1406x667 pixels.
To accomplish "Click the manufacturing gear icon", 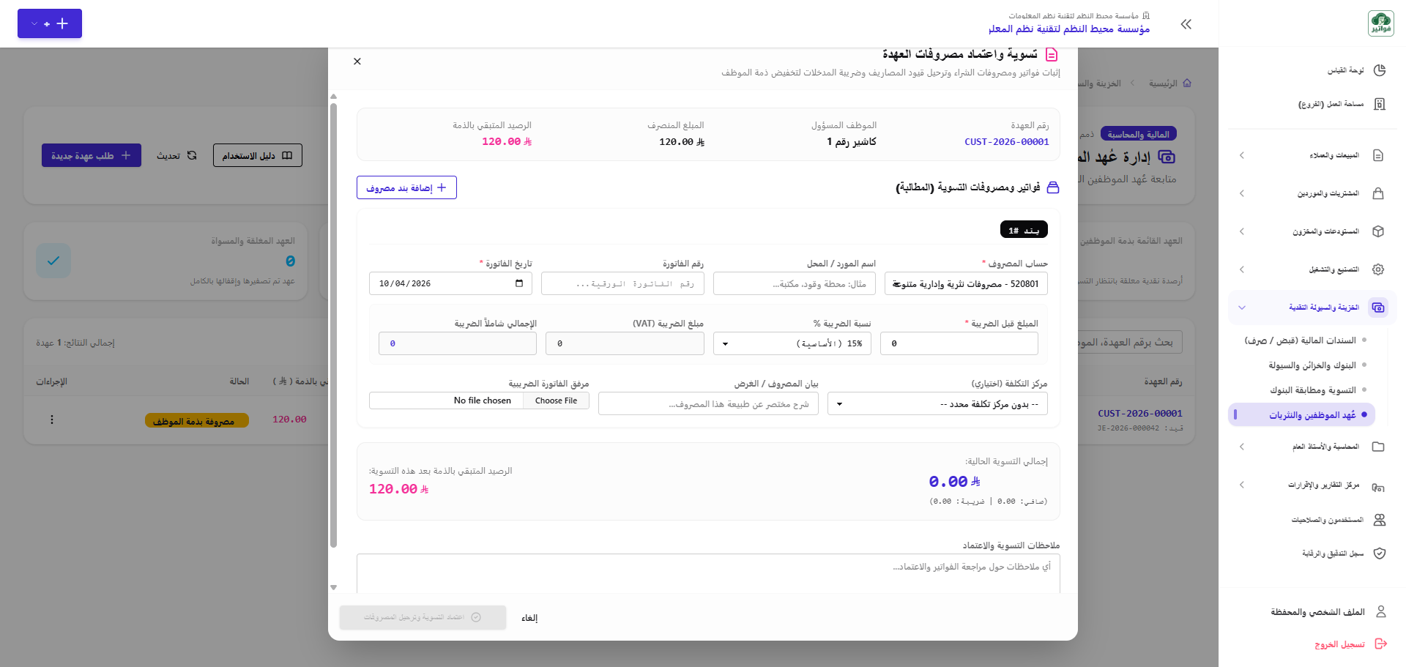I will [1378, 269].
